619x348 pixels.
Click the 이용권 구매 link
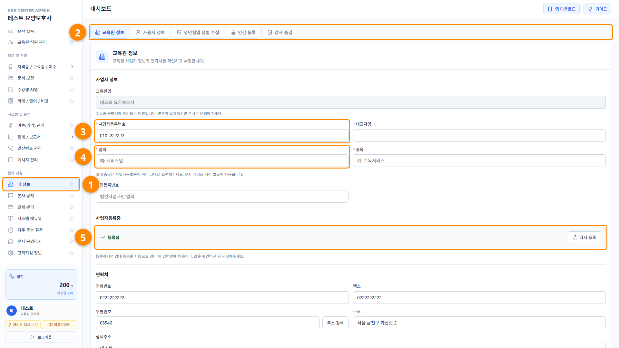click(65, 293)
